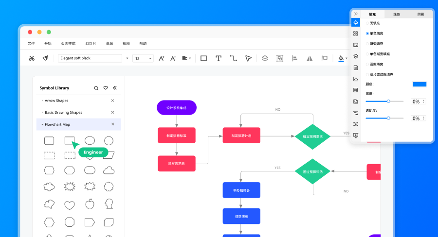
Task: Choose 图案填充 pattern fill radio button
Action: [x=368, y=64]
